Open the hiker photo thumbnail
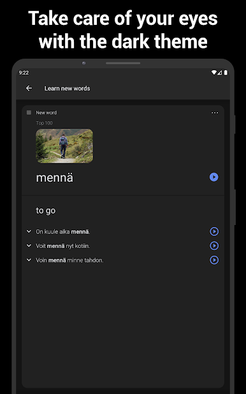246x394 pixels. [x=64, y=146]
